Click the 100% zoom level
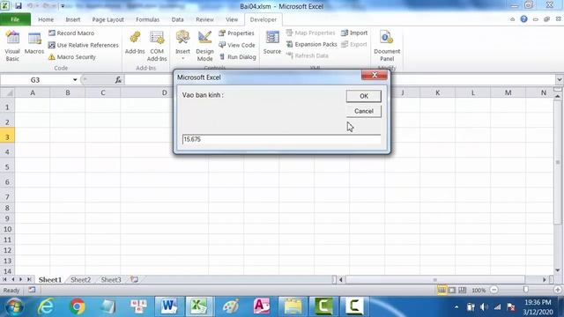 click(479, 290)
